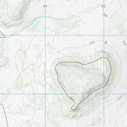Click the grid label 01
Image resolution: width=127 pixels, height=127 pixels.
tap(45, 6)
